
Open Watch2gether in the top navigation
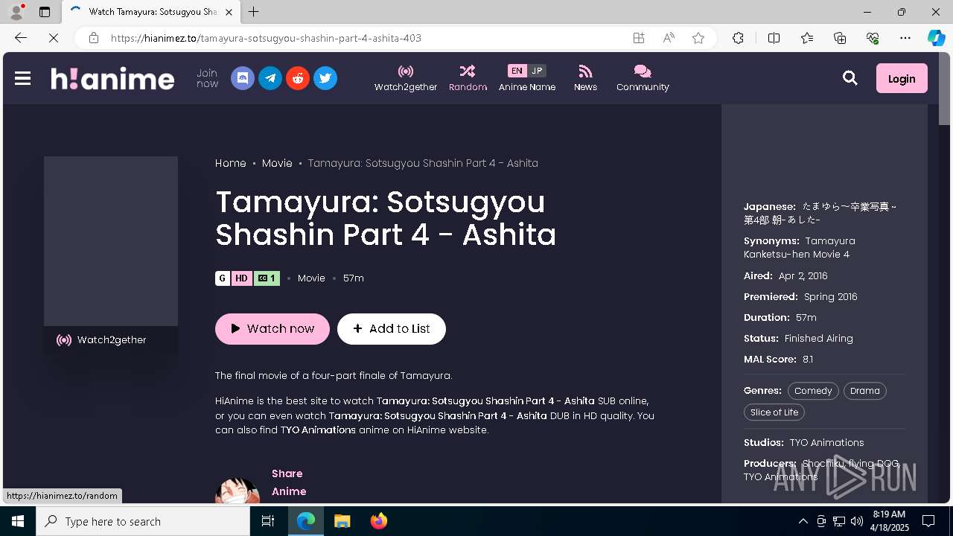pos(406,78)
